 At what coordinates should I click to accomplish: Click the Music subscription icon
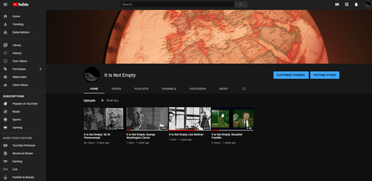click(x=5, y=112)
